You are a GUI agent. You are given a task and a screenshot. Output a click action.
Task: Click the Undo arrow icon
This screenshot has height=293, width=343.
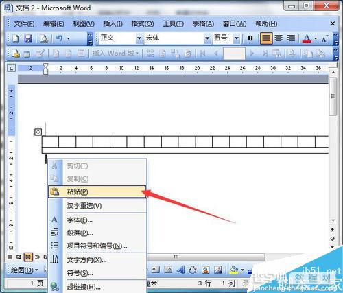(x=59, y=38)
